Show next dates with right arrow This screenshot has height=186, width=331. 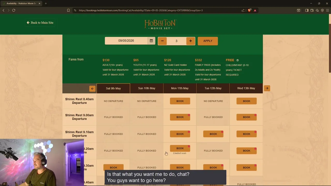(267, 88)
